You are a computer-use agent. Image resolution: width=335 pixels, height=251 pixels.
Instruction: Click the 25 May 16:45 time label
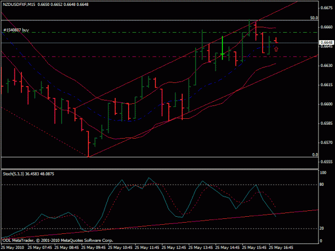pos(281,248)
